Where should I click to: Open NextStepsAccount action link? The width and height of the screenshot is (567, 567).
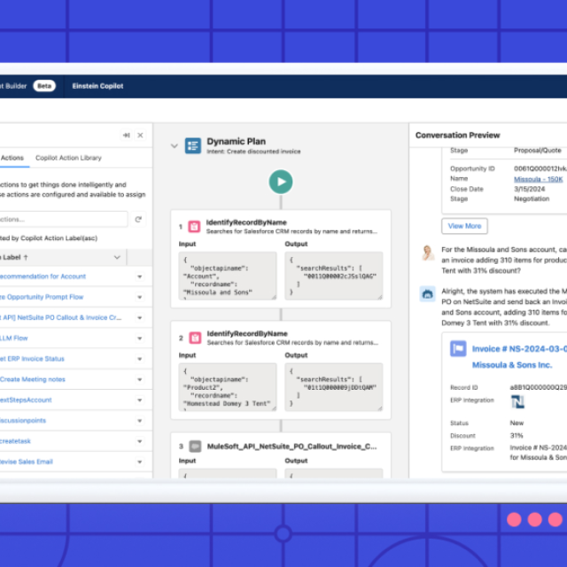(26, 400)
